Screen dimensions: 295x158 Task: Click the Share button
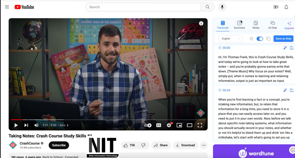(x=161, y=145)
